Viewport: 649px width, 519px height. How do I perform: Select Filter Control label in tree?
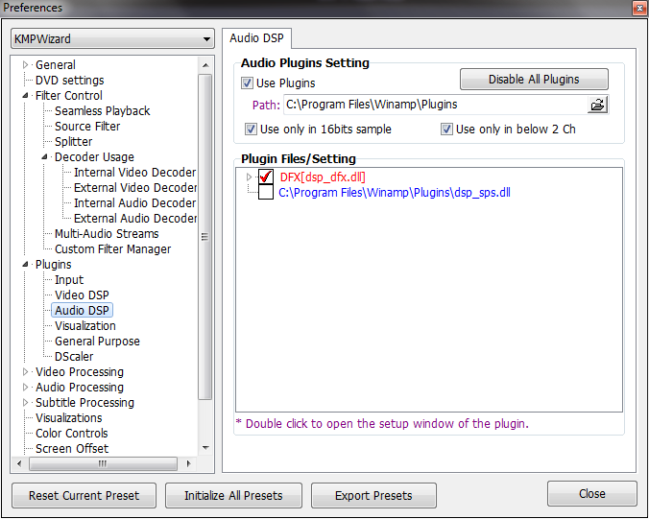69,96
